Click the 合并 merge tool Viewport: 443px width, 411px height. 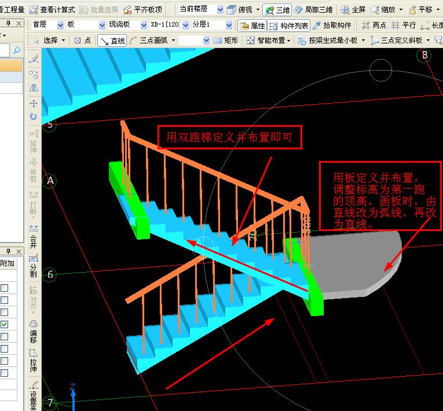(x=34, y=236)
